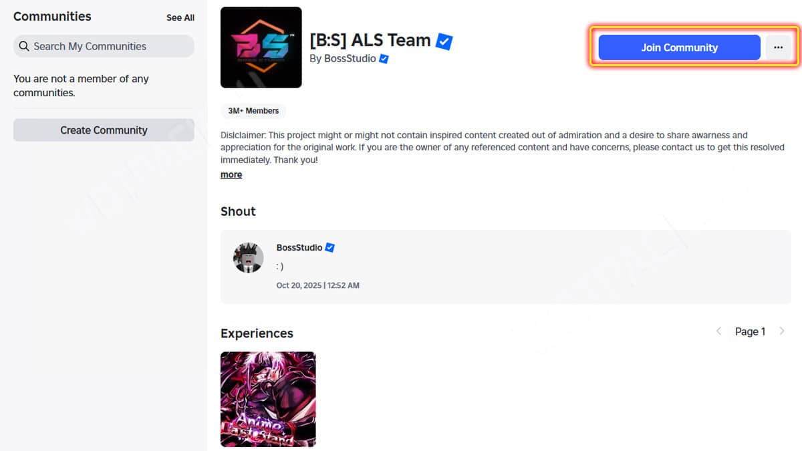Open See All communities link

pyautogui.click(x=180, y=17)
